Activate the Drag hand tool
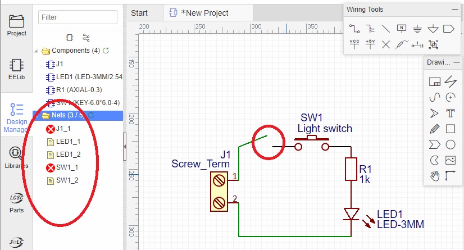464x250 pixels. click(x=434, y=176)
